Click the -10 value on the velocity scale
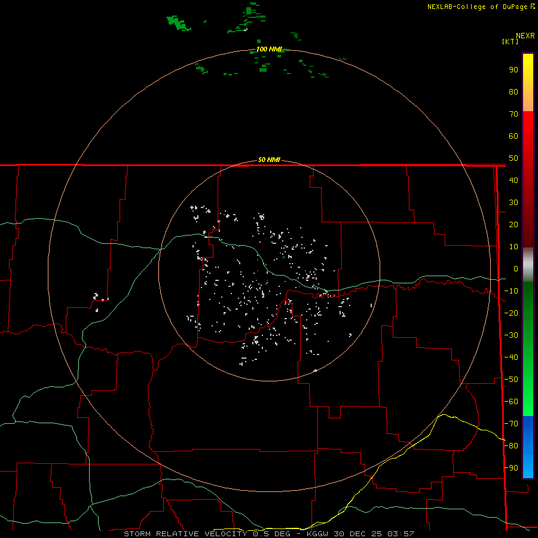The height and width of the screenshot is (538, 538). coord(511,291)
